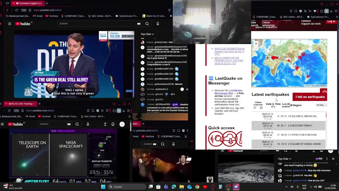Open TopCartoons.TV bookmark in Euronews window
The width and height of the screenshot is (339, 191).
(x=127, y=16)
